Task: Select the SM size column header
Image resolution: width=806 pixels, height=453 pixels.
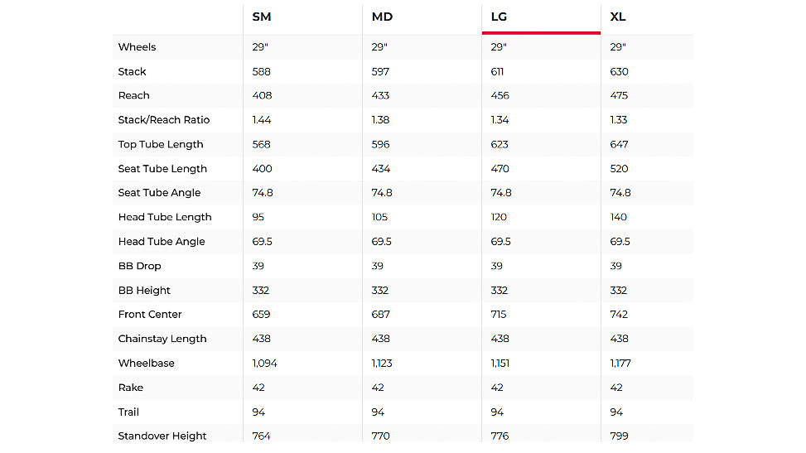Action: [262, 17]
